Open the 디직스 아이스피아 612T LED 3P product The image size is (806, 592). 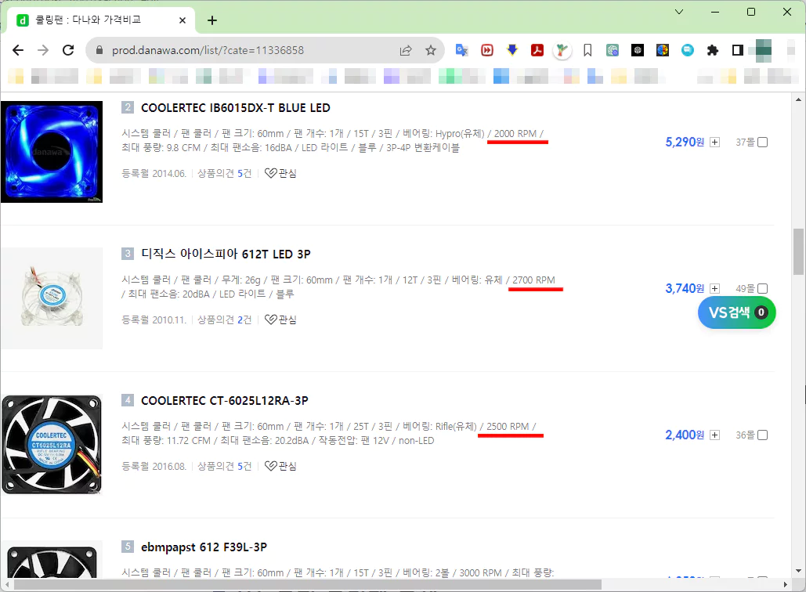point(226,254)
